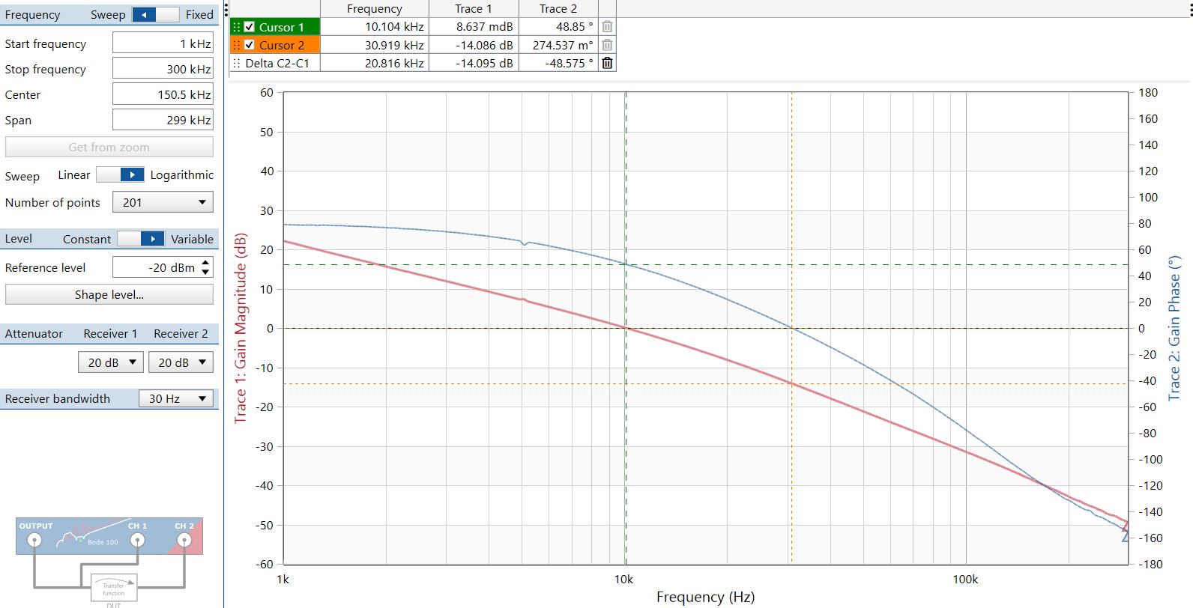Image resolution: width=1193 pixels, height=608 pixels.
Task: Increase the Reference level with up arrow
Action: pos(206,262)
